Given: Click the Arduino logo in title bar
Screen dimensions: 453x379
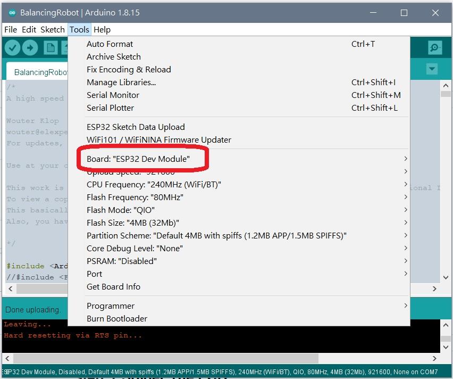Looking at the screenshot, I should tap(12, 13).
